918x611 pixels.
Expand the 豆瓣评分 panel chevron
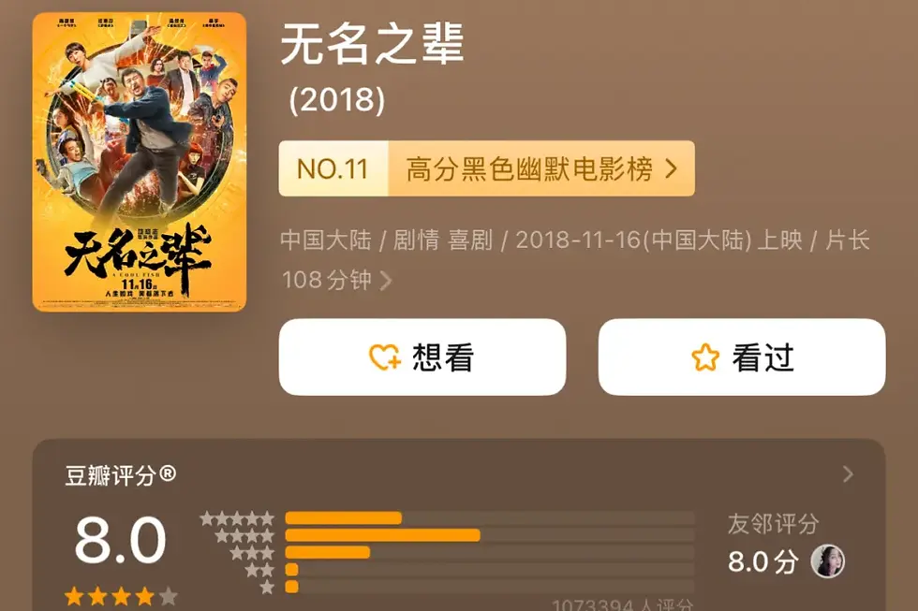(x=848, y=474)
